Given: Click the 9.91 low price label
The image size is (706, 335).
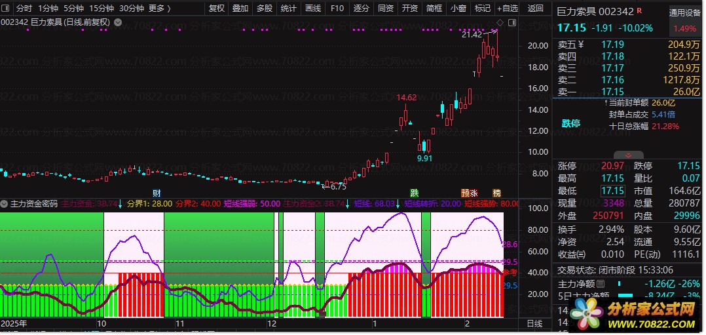Looking at the screenshot, I should point(424,158).
